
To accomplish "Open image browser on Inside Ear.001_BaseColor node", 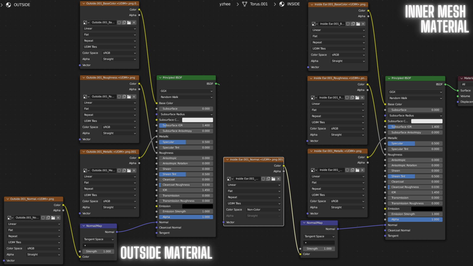I will pyautogui.click(x=315, y=24).
